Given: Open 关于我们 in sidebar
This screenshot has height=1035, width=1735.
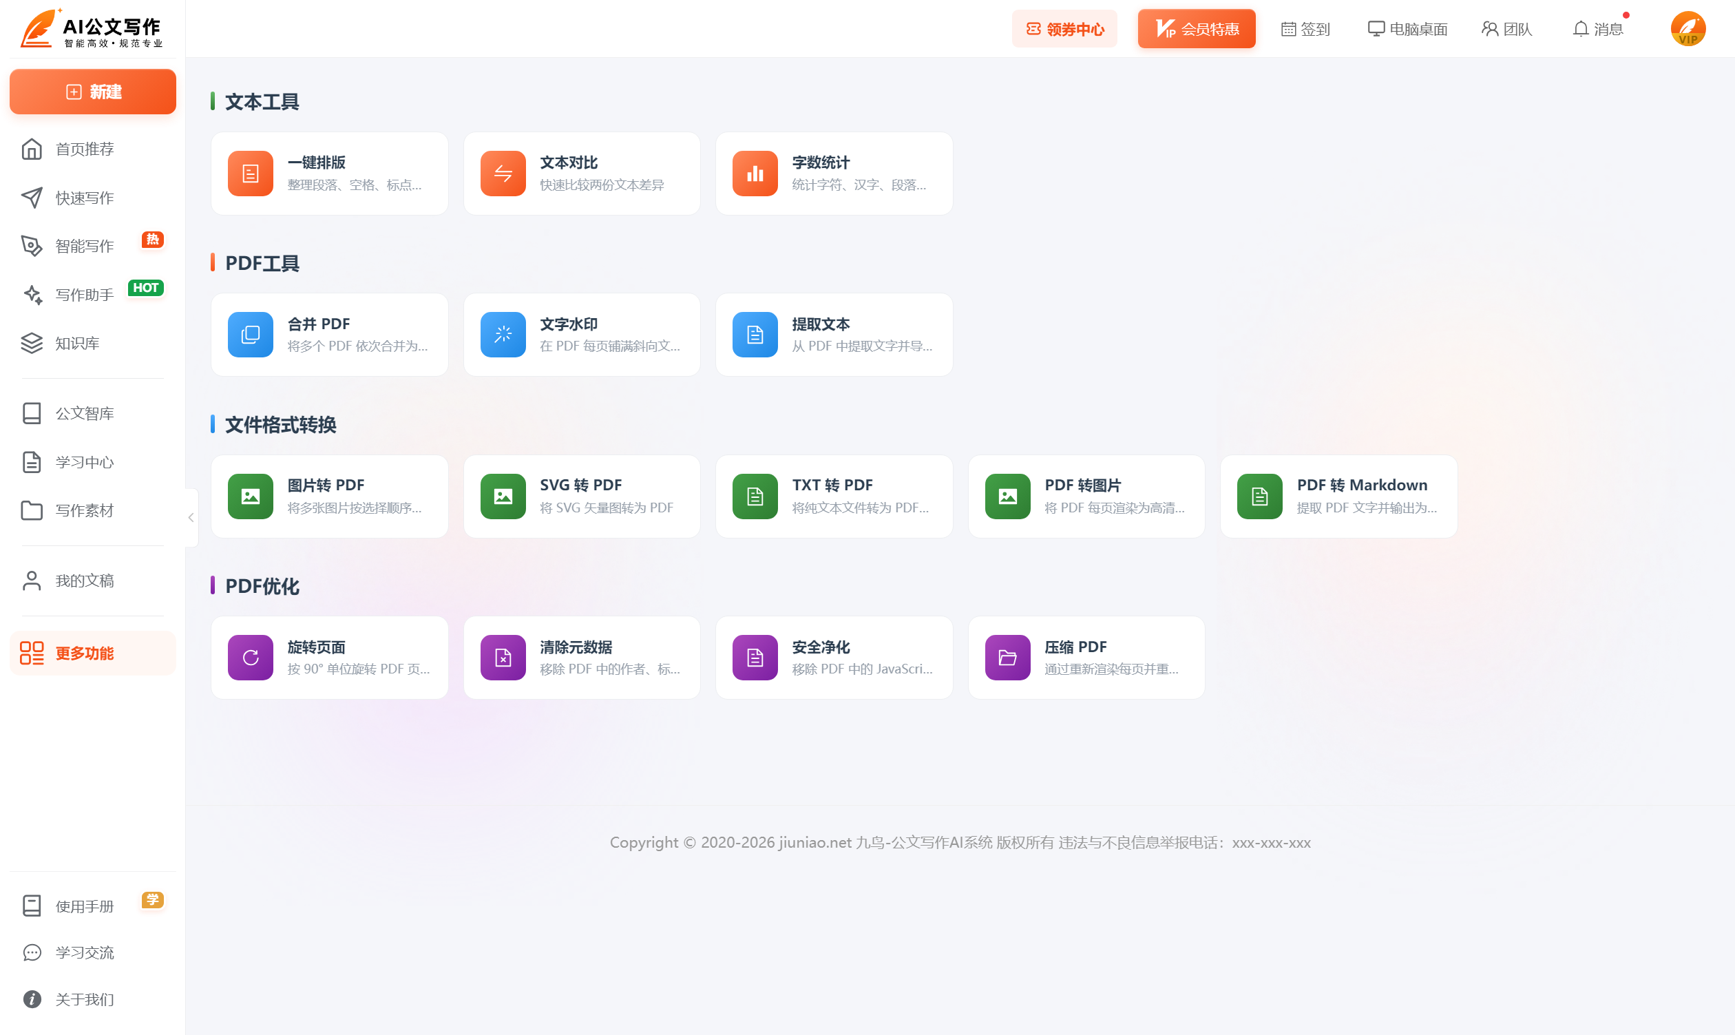Looking at the screenshot, I should [93, 999].
